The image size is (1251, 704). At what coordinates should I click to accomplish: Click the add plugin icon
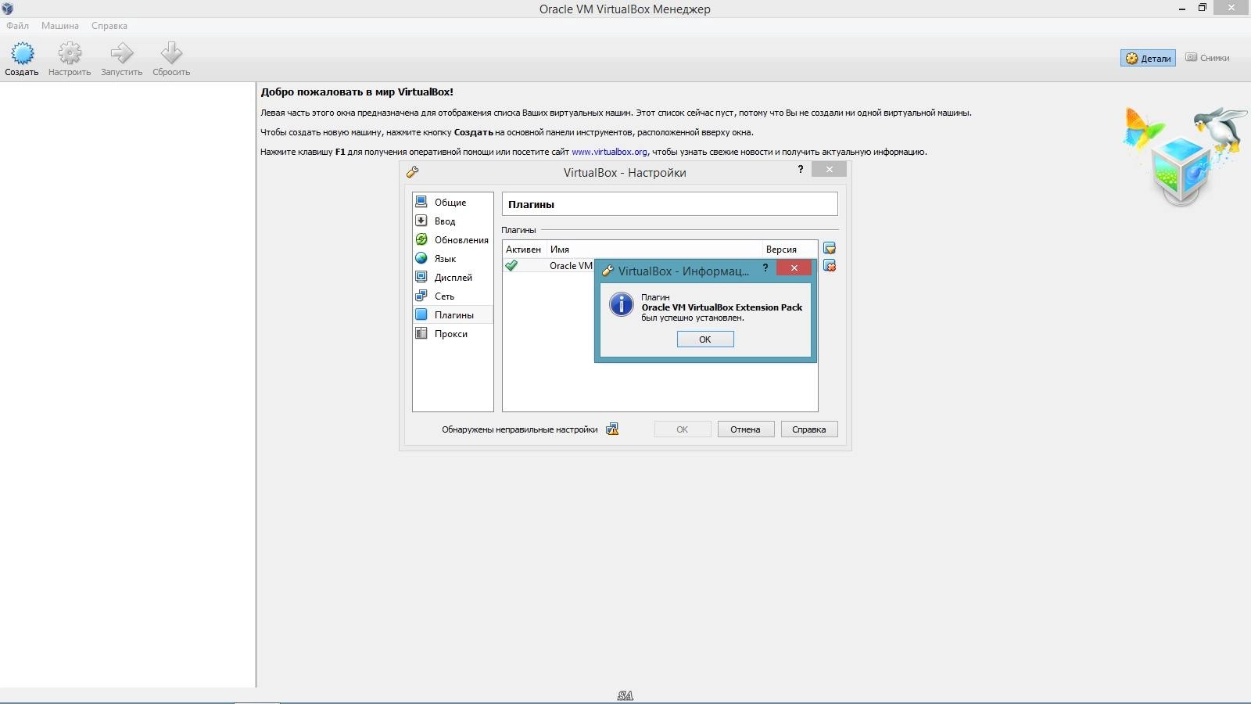tap(830, 248)
